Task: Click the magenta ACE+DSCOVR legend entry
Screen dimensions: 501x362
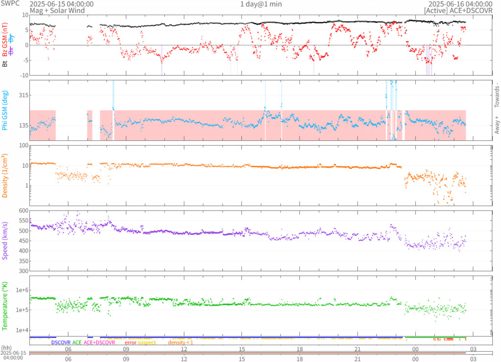Action: [x=99, y=342]
